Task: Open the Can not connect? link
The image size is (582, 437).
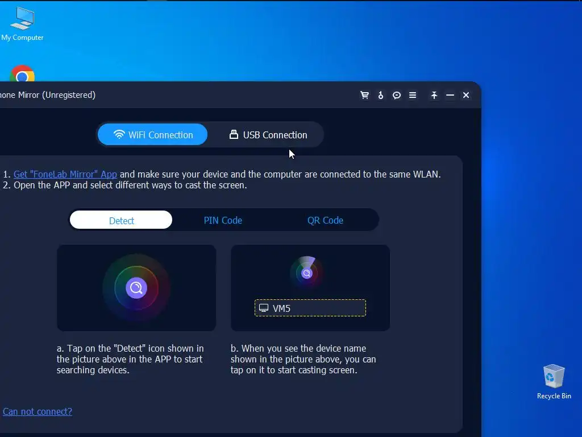Action: [x=38, y=411]
